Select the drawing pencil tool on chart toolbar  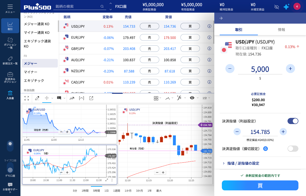37,98
